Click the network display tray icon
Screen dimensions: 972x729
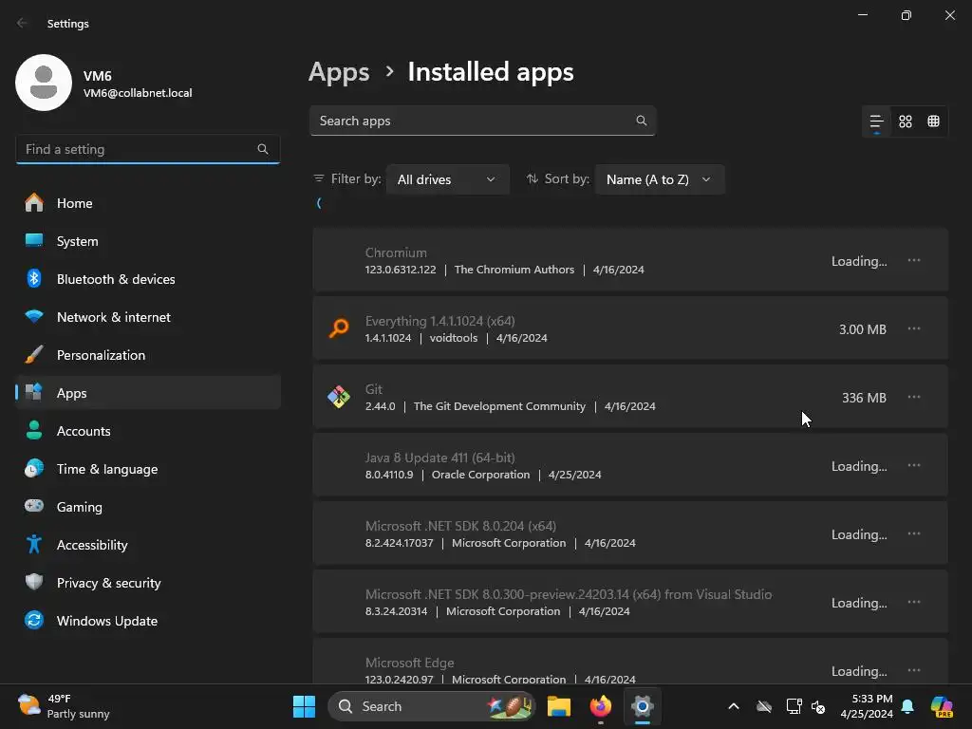pyautogui.click(x=794, y=706)
